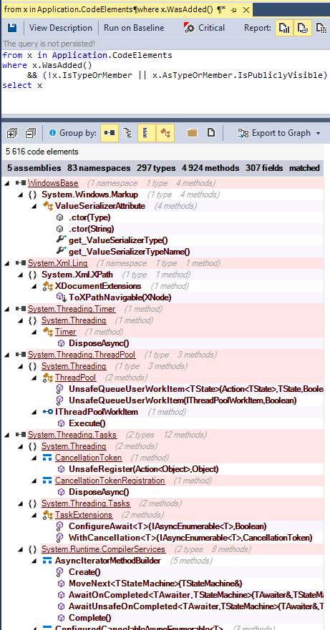Click the AsyncIteratorMethodBuilder struct icon
This screenshot has width=330, height=630.
click(x=47, y=561)
